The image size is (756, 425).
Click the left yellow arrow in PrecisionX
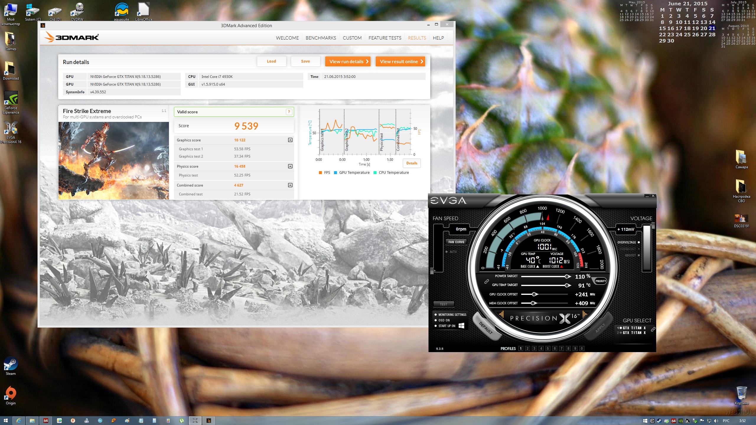pos(501,314)
